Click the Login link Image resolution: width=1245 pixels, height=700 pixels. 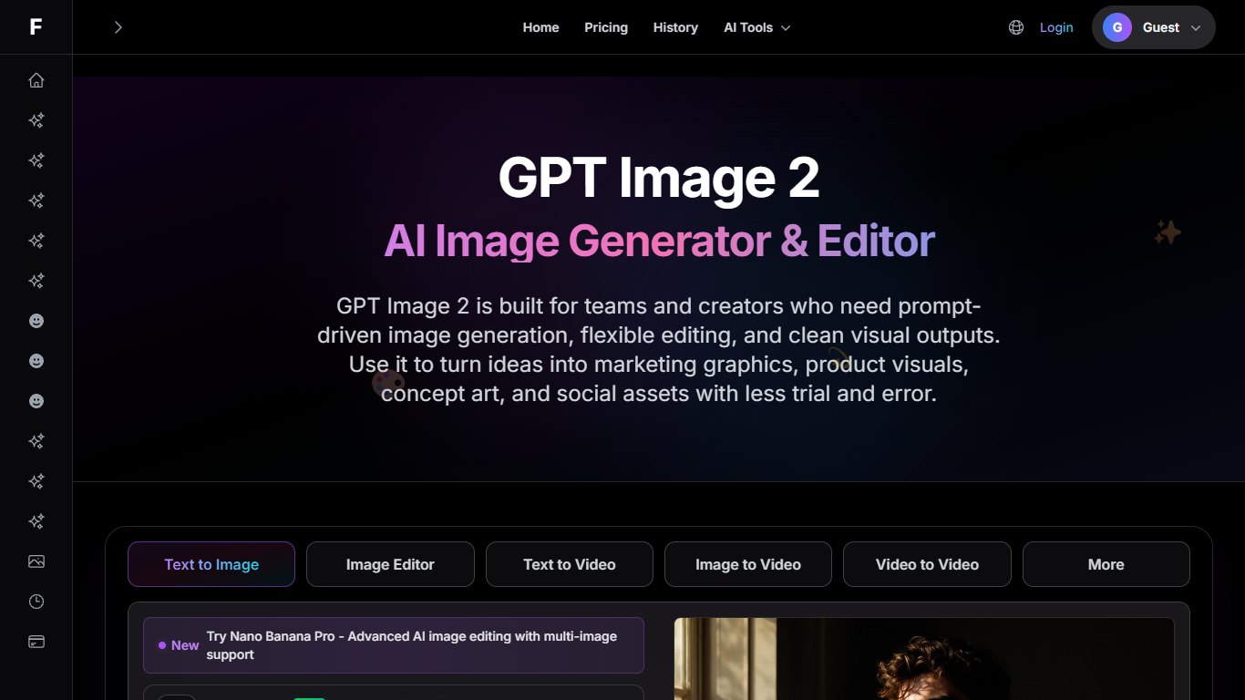[1055, 26]
